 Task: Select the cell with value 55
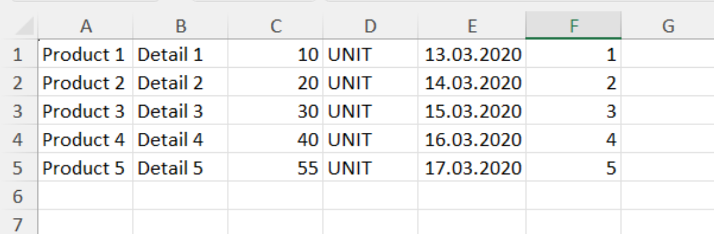(x=276, y=168)
